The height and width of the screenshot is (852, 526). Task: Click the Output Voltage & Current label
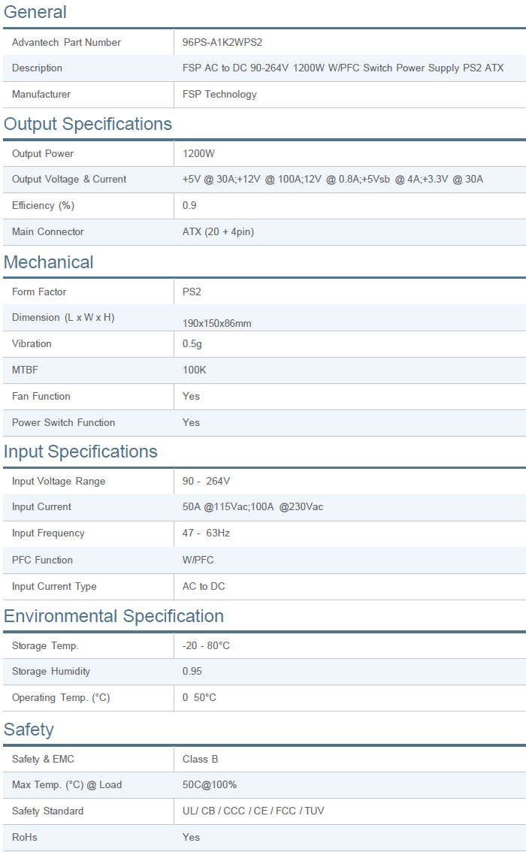(69, 179)
